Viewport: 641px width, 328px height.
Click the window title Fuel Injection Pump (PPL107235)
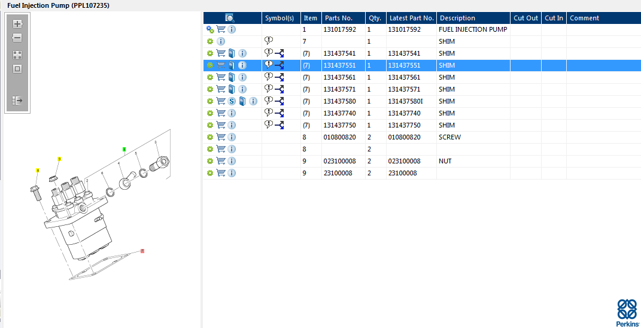[x=58, y=6]
